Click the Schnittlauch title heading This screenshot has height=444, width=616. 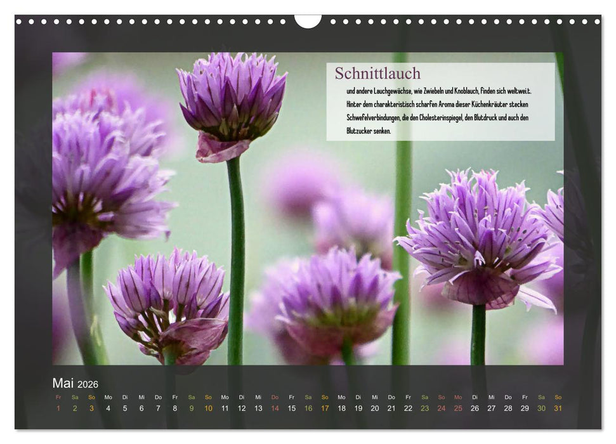pos(379,74)
